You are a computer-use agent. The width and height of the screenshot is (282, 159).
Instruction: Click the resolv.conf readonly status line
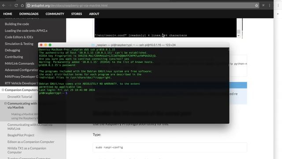click(x=141, y=35)
